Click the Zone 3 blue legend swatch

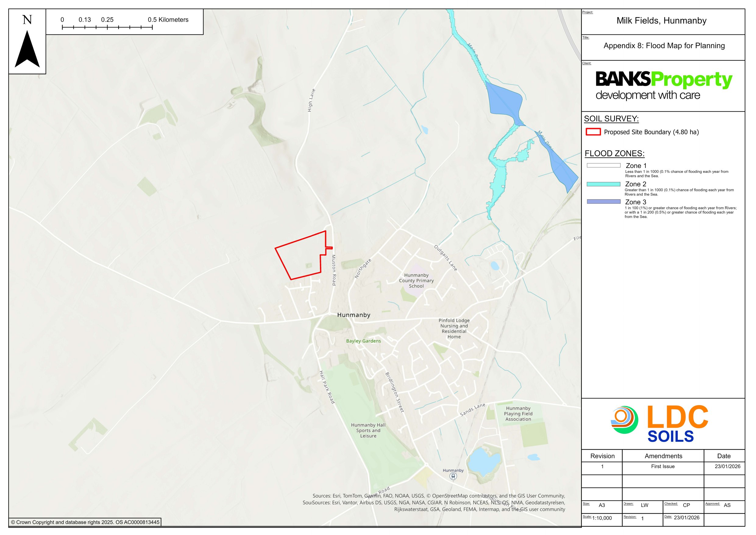(x=603, y=202)
